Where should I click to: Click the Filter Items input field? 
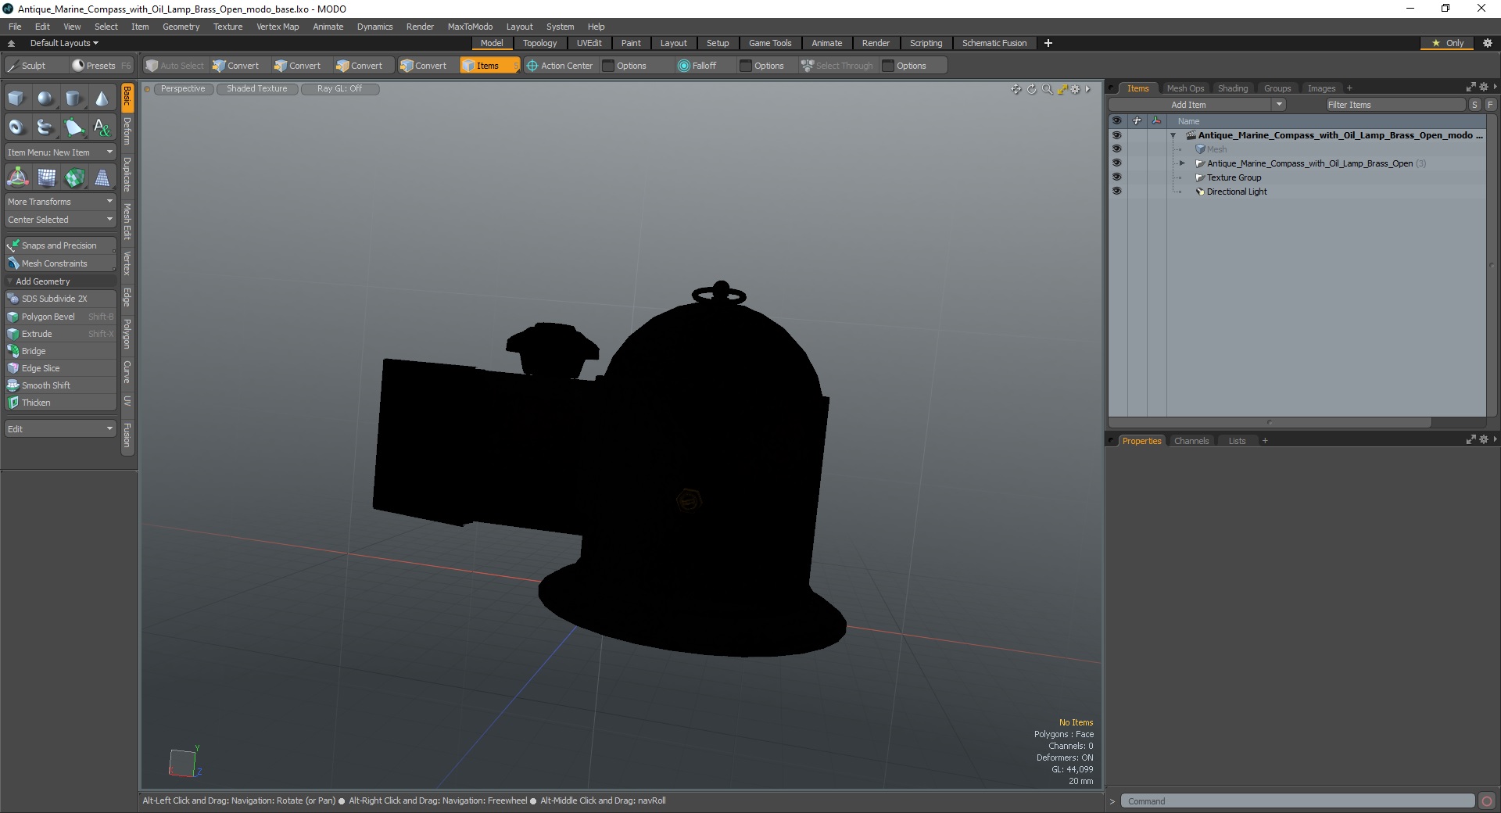click(x=1395, y=105)
